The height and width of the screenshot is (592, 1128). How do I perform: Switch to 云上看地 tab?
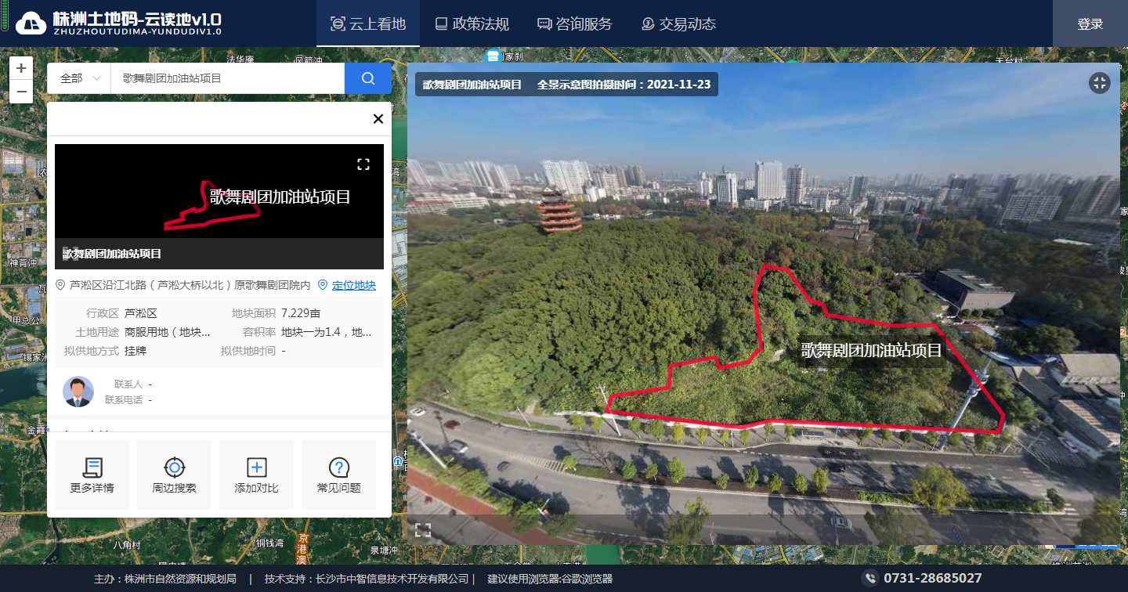point(368,24)
